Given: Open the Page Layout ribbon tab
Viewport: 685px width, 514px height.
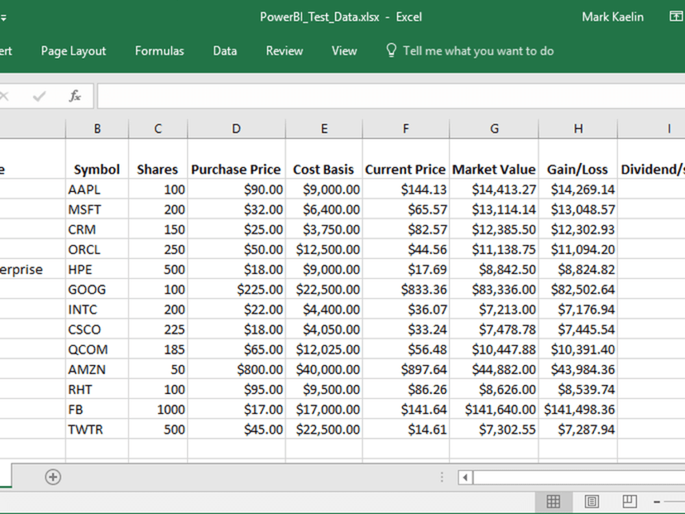Looking at the screenshot, I should 73,51.
